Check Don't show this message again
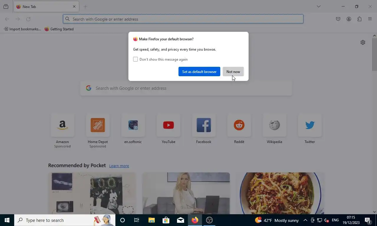The height and width of the screenshot is (226, 377). pos(135,59)
